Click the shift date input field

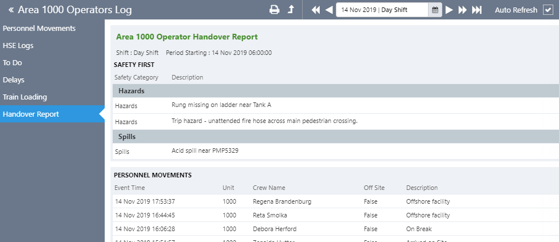[x=382, y=10]
